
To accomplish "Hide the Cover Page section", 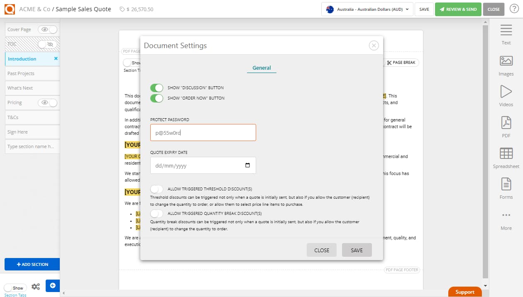I will click(x=46, y=29).
